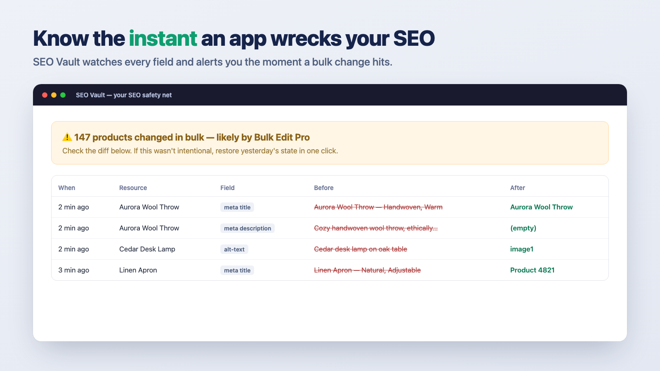The height and width of the screenshot is (371, 660).
Task: Click the green maximize window dot
Action: click(x=63, y=95)
